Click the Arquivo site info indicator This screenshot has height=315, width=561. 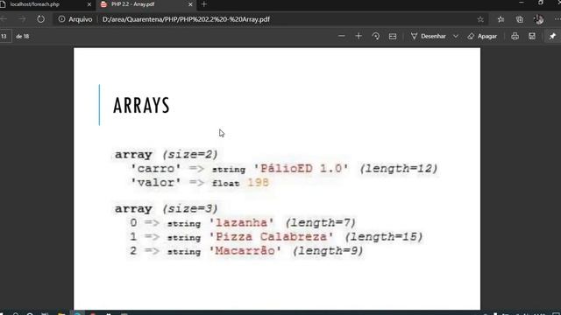click(75, 19)
